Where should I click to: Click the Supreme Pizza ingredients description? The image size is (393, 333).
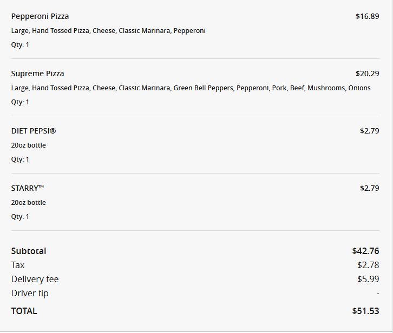[x=191, y=88]
